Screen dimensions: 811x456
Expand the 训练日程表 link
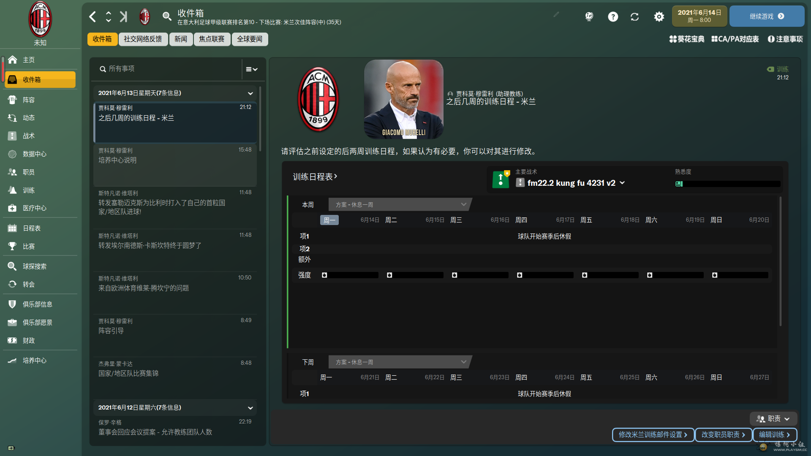tap(315, 176)
